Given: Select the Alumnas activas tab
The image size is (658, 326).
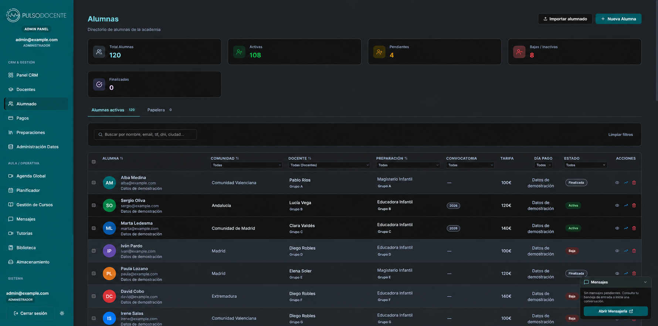Looking at the screenshot, I should pyautogui.click(x=113, y=110).
